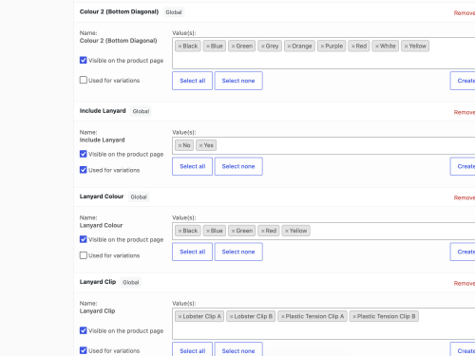
Task: Click Select none for Colour 2 values
Action: (238, 81)
